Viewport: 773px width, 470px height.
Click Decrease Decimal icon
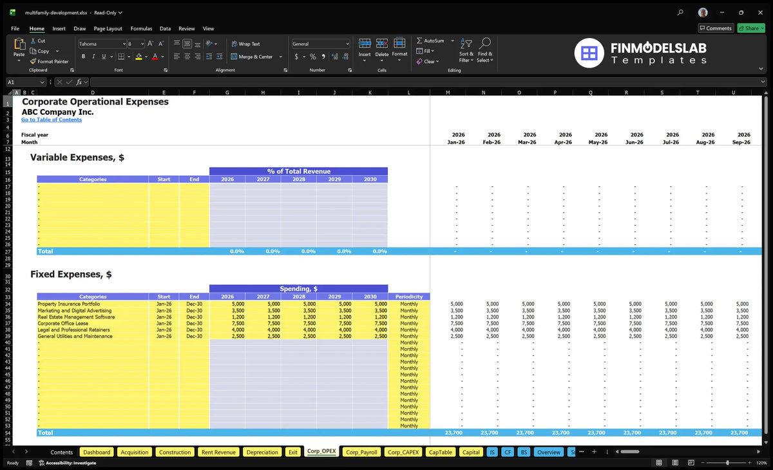point(345,57)
